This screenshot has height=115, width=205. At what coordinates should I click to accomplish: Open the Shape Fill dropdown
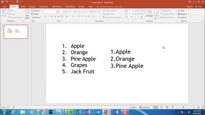[166, 11]
